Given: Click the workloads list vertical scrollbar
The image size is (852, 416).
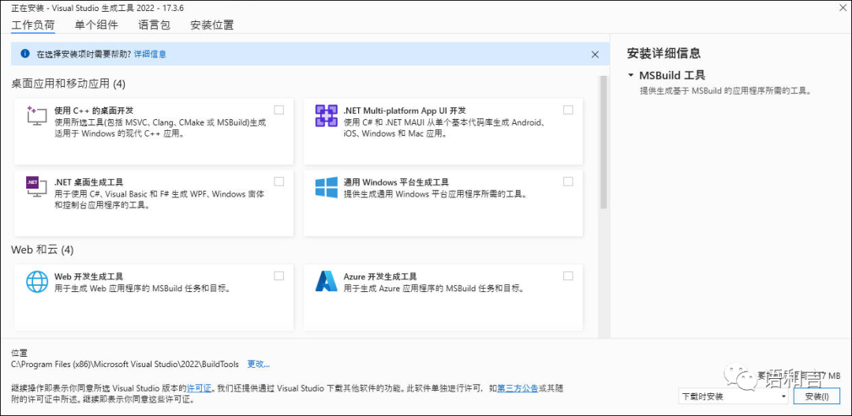Looking at the screenshot, I should (604, 142).
